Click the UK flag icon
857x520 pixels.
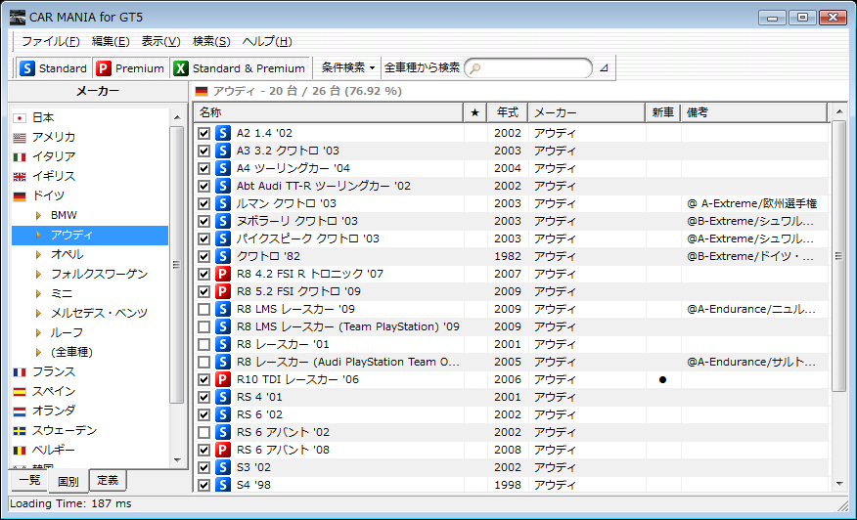tap(20, 176)
